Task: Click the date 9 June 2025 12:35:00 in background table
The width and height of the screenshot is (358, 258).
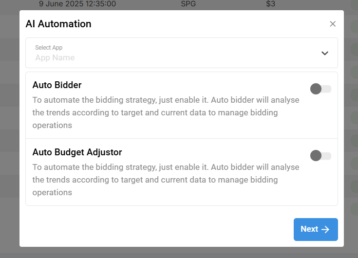Action: tap(77, 3)
